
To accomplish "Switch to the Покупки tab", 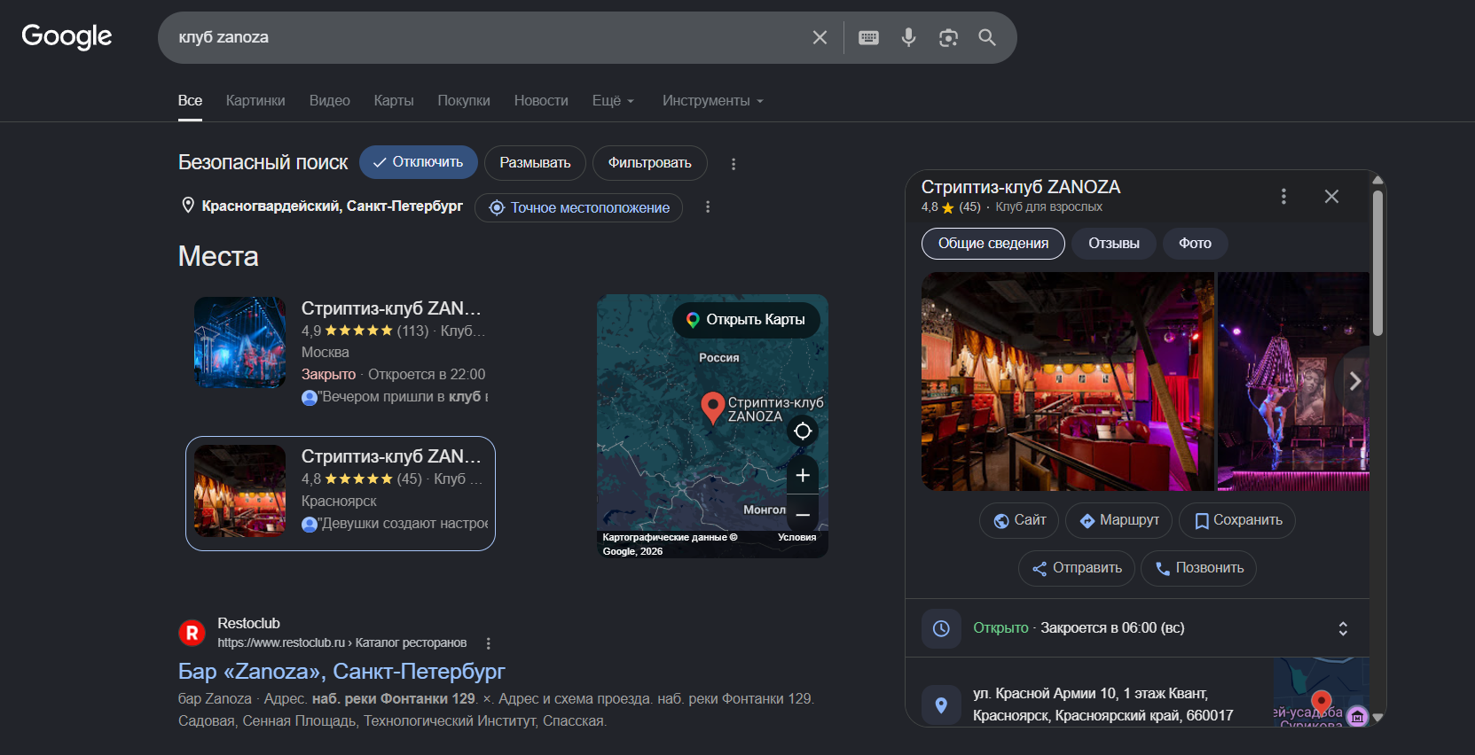I will coord(464,101).
